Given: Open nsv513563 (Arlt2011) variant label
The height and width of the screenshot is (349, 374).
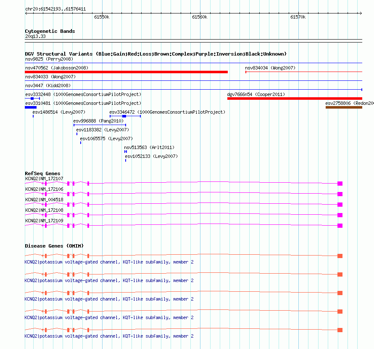Looking at the screenshot, I should click(149, 147).
